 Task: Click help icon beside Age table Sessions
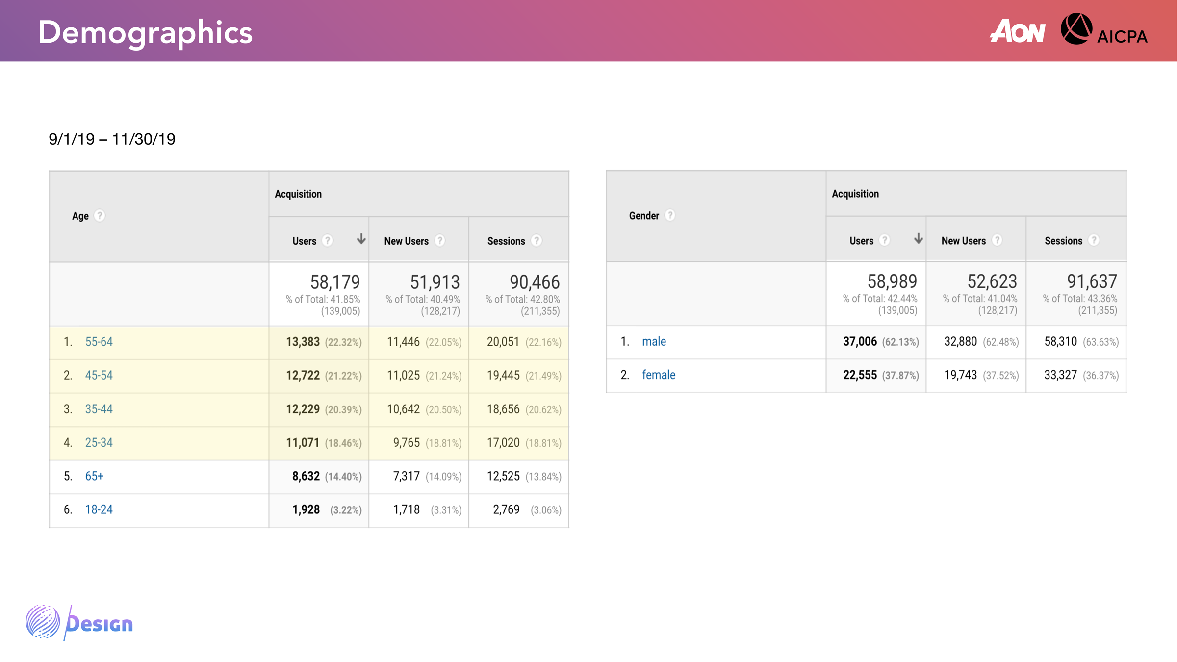point(537,241)
